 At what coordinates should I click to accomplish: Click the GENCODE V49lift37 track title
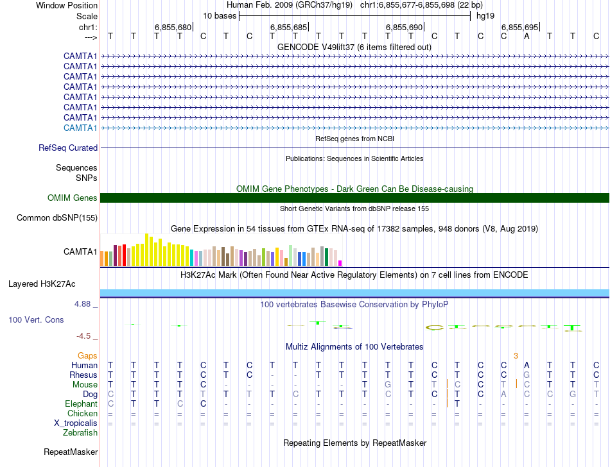pos(354,47)
